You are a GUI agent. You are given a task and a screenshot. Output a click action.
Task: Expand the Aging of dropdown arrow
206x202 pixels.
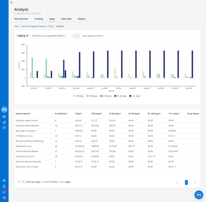pos(77,36)
